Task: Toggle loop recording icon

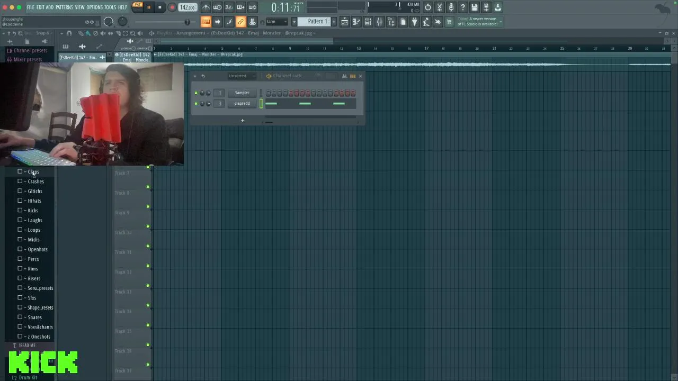Action: pos(252,7)
